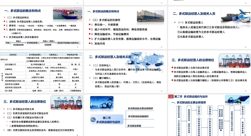The height and width of the screenshot is (136, 251).
Task: Click the 各区段不同运输方式的承运人 box
Action: [x=69, y=43]
